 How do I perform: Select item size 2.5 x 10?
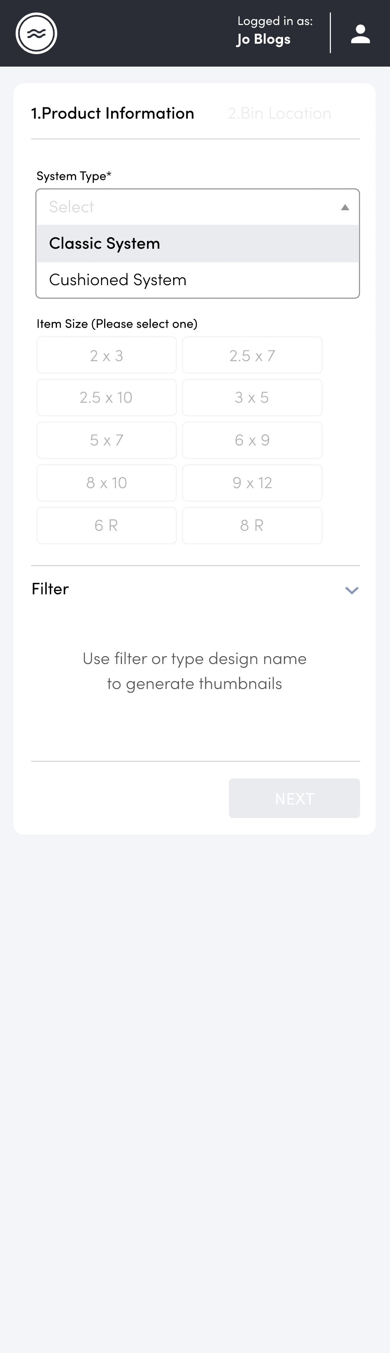tap(107, 398)
